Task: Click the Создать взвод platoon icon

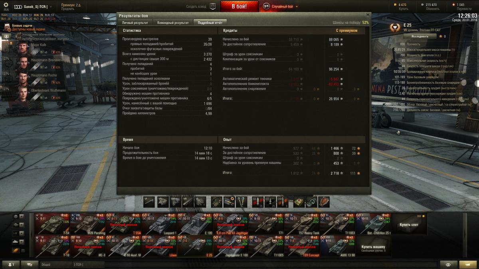Action: click(x=213, y=6)
